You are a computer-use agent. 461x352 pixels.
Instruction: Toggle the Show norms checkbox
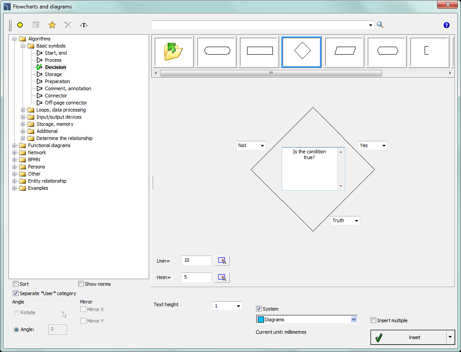point(81,284)
